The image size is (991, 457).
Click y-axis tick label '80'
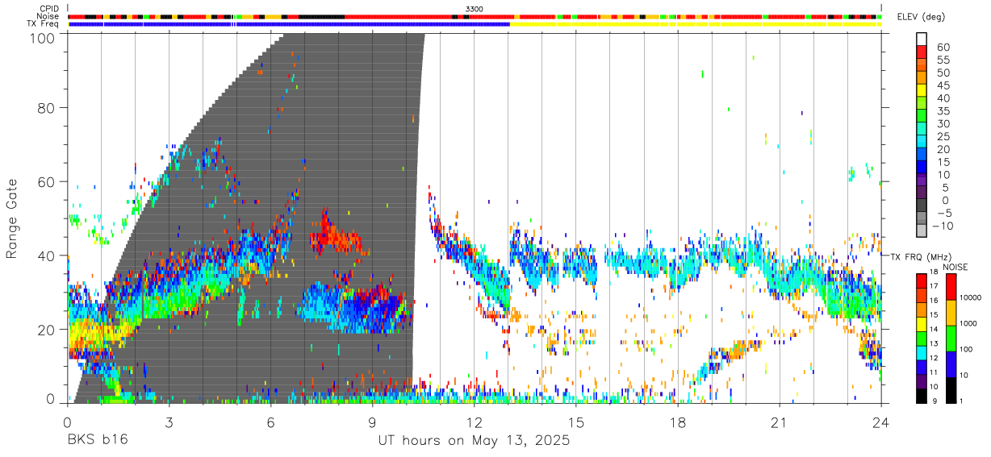pos(47,108)
